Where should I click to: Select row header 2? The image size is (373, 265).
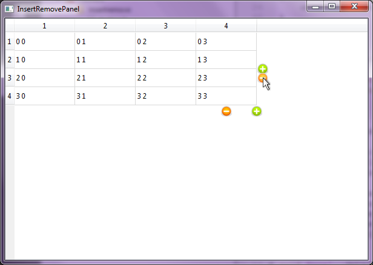click(x=10, y=59)
